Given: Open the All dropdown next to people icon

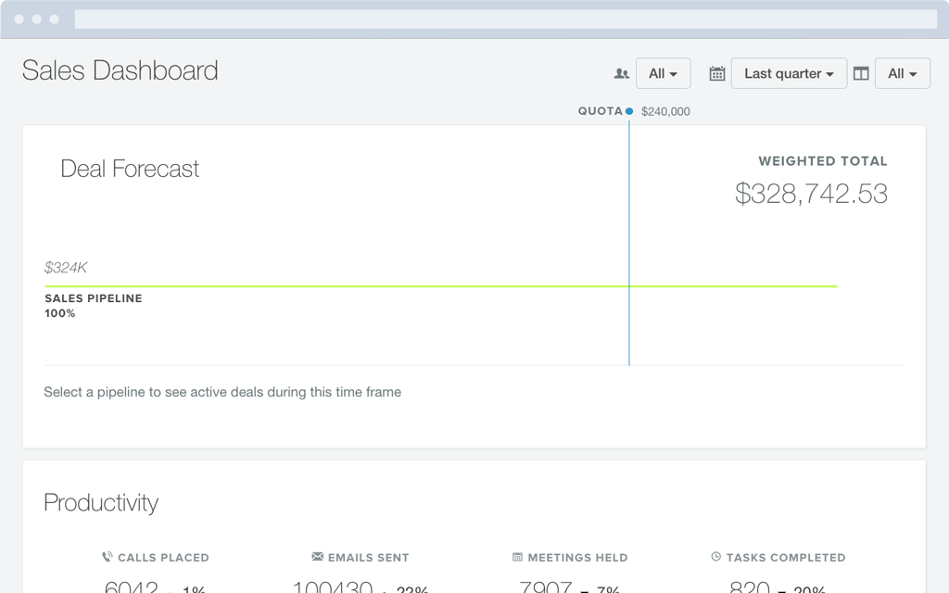Looking at the screenshot, I should pos(663,73).
